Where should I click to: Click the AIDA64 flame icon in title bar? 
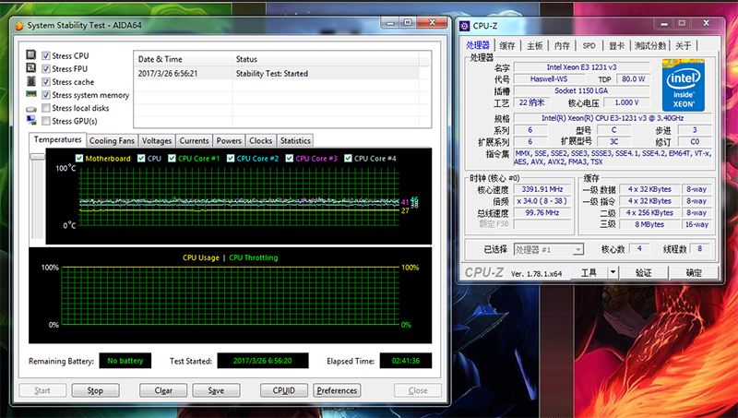[x=18, y=26]
